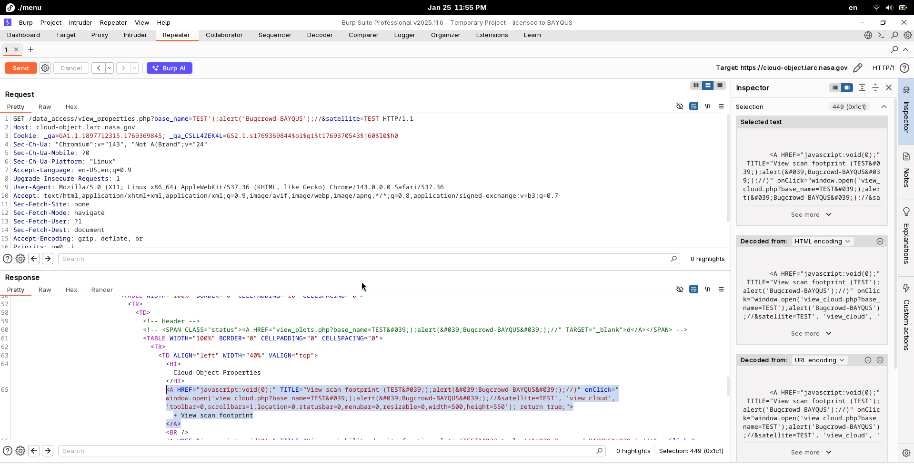Open the Project menu
The image size is (914, 464).
51,22
